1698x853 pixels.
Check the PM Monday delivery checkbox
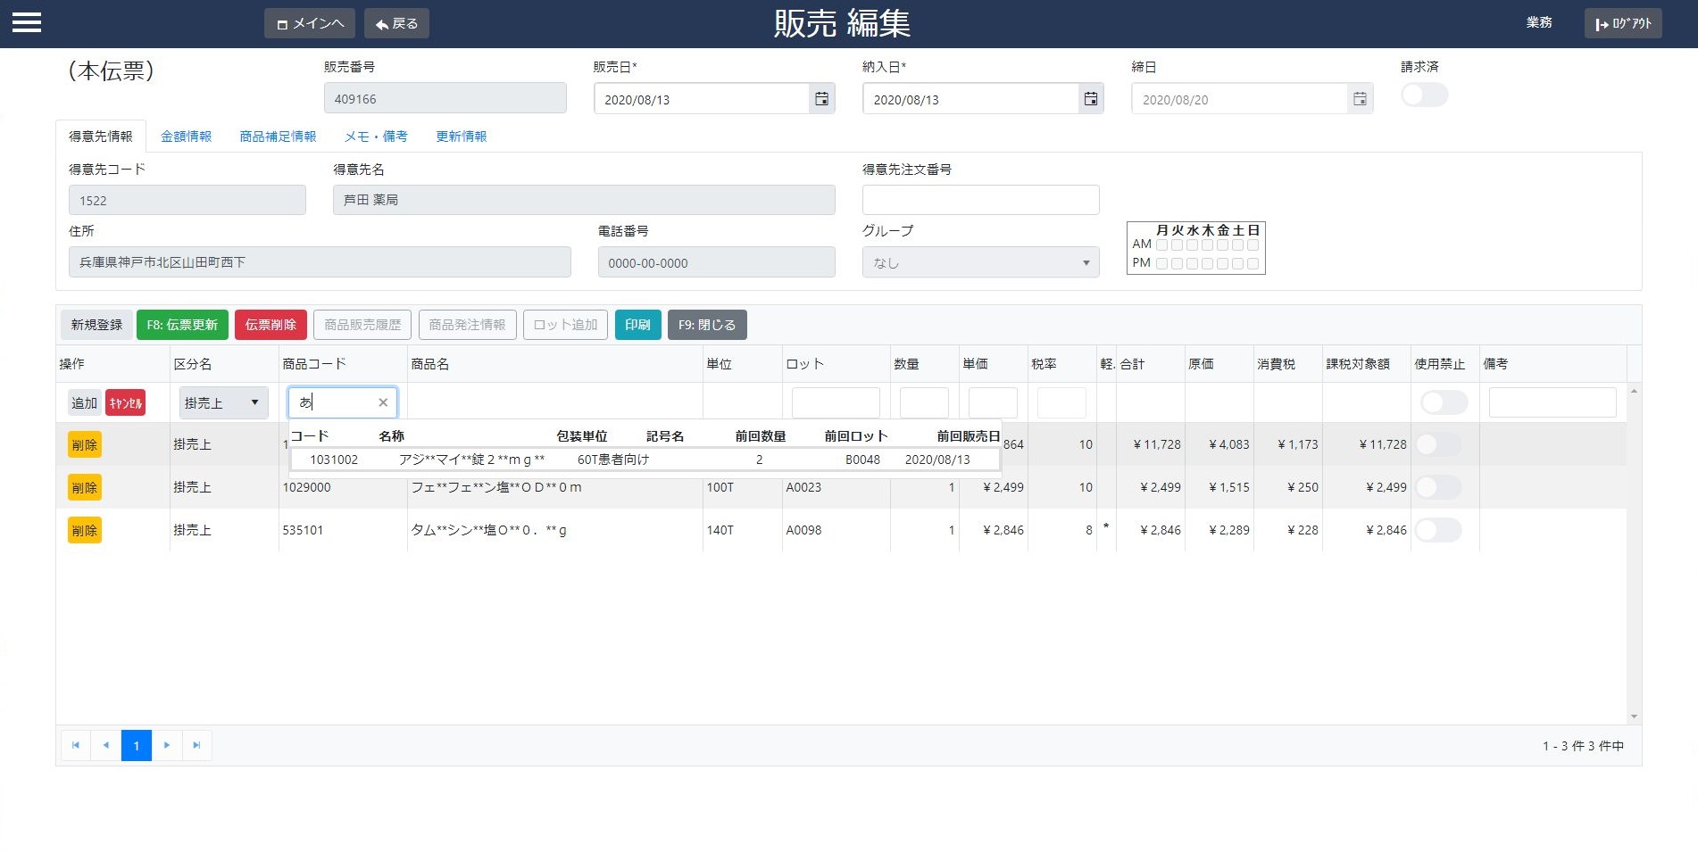1161,263
